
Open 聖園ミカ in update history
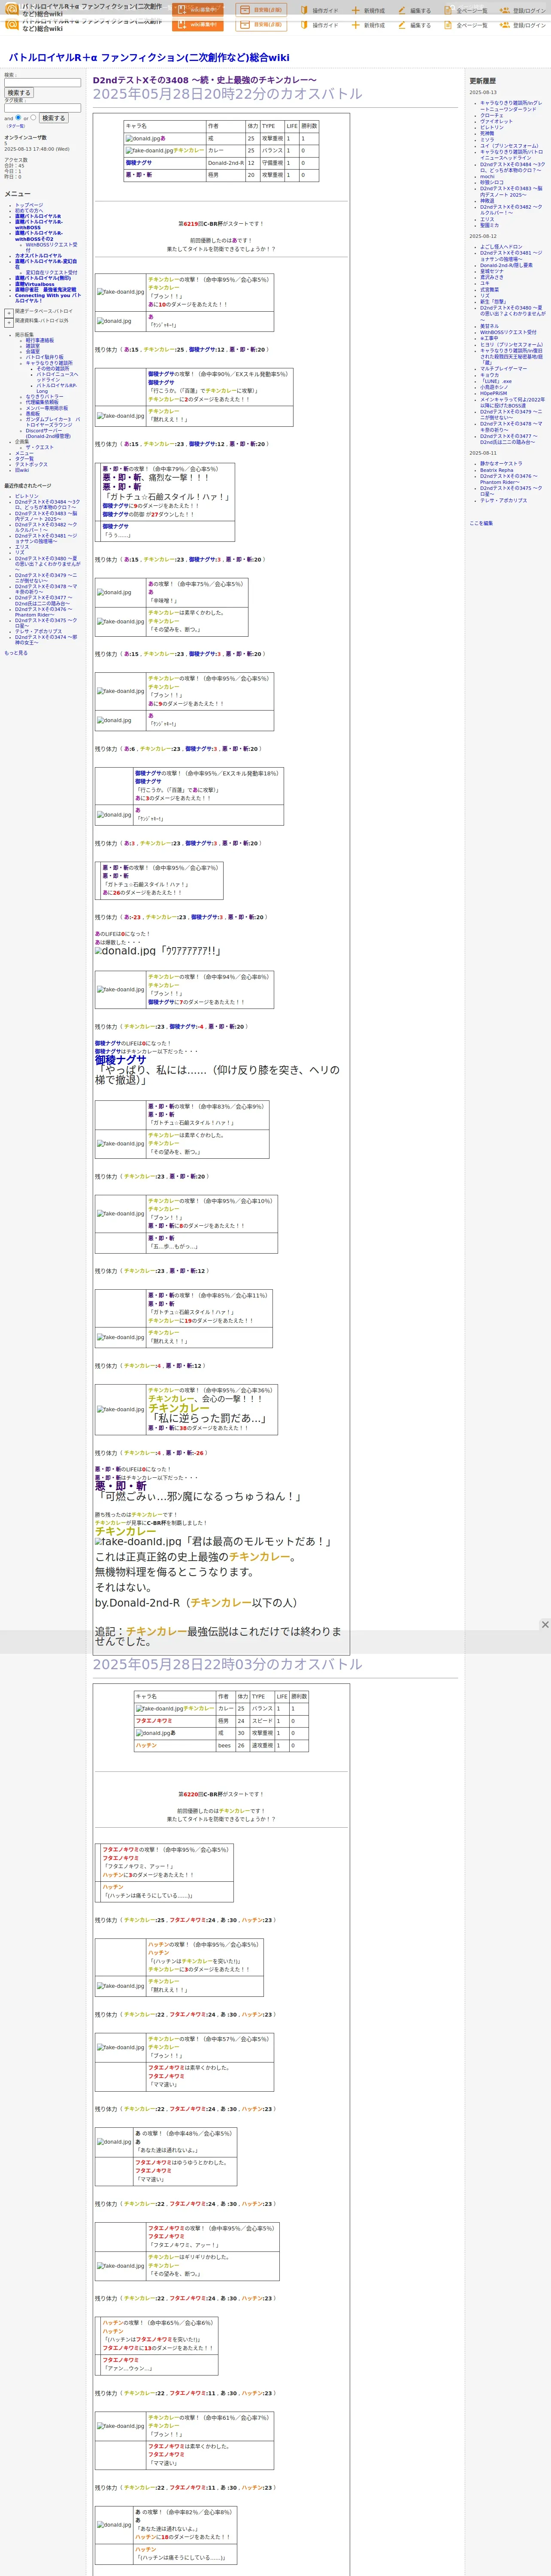(x=489, y=225)
